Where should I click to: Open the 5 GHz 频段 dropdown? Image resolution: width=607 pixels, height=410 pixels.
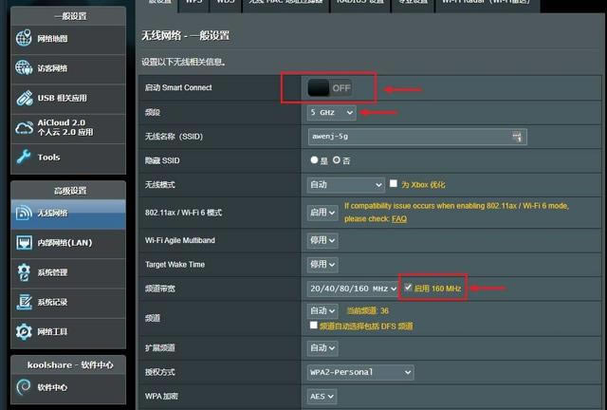pyautogui.click(x=332, y=112)
